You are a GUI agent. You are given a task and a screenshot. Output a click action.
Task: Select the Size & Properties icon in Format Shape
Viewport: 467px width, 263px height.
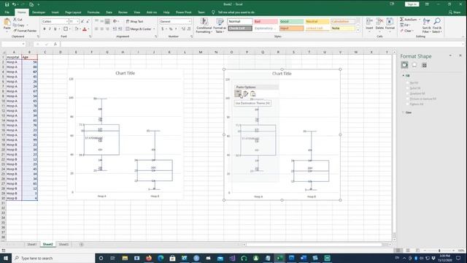424,65
